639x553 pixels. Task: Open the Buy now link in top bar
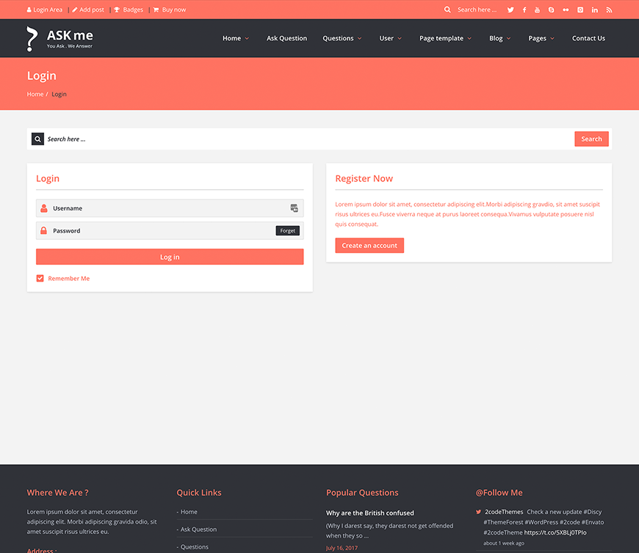(170, 10)
